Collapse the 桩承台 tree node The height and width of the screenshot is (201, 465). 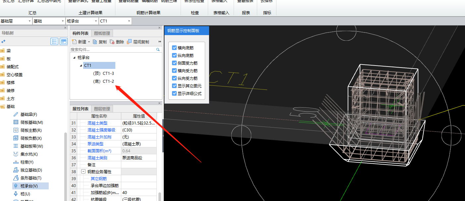pos(74,58)
